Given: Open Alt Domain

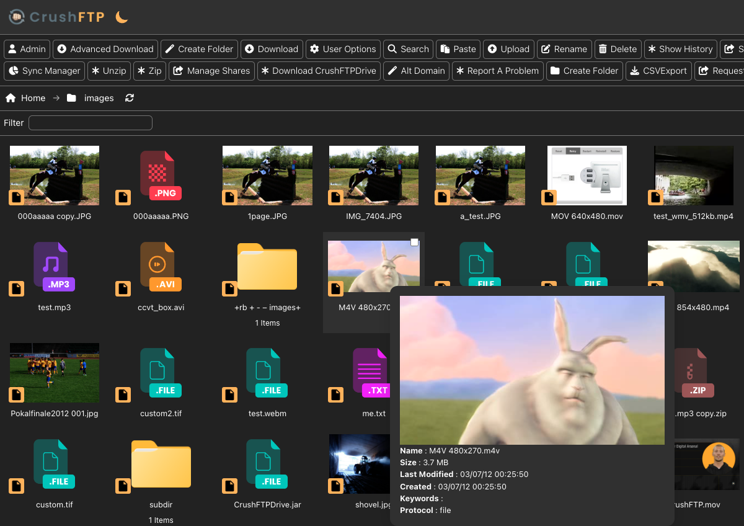Looking at the screenshot, I should point(417,71).
